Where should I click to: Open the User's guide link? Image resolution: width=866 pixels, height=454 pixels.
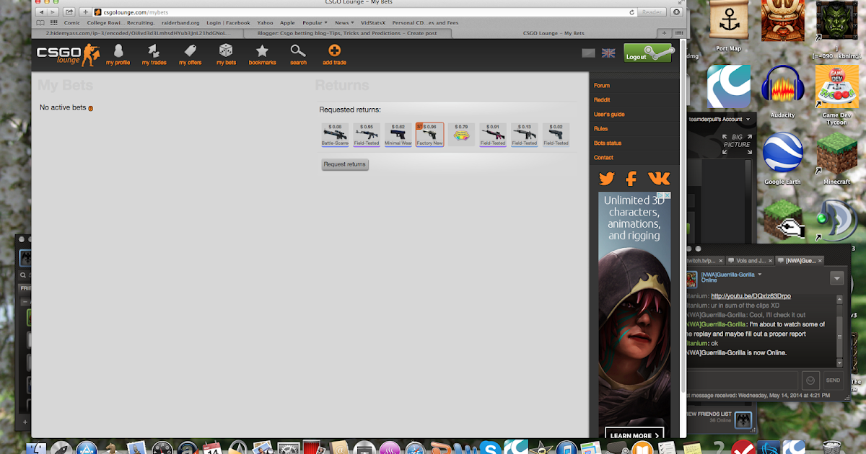coord(609,115)
